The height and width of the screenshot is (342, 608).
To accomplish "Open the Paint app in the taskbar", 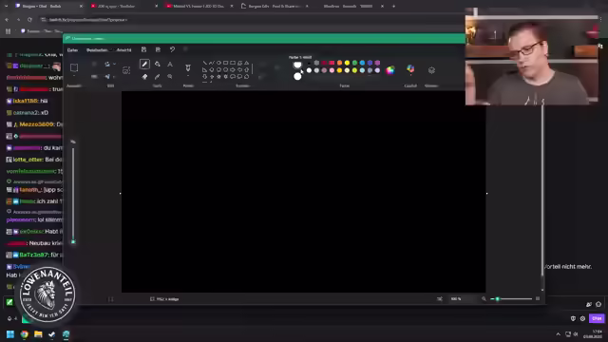I will (66, 334).
